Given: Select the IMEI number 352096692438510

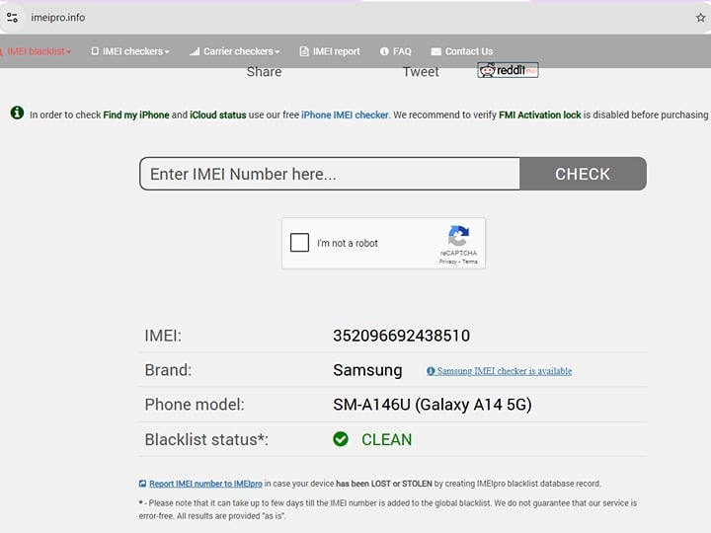Looking at the screenshot, I should coord(401,336).
